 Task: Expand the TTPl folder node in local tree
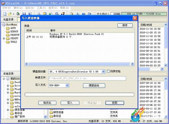[8, 103]
